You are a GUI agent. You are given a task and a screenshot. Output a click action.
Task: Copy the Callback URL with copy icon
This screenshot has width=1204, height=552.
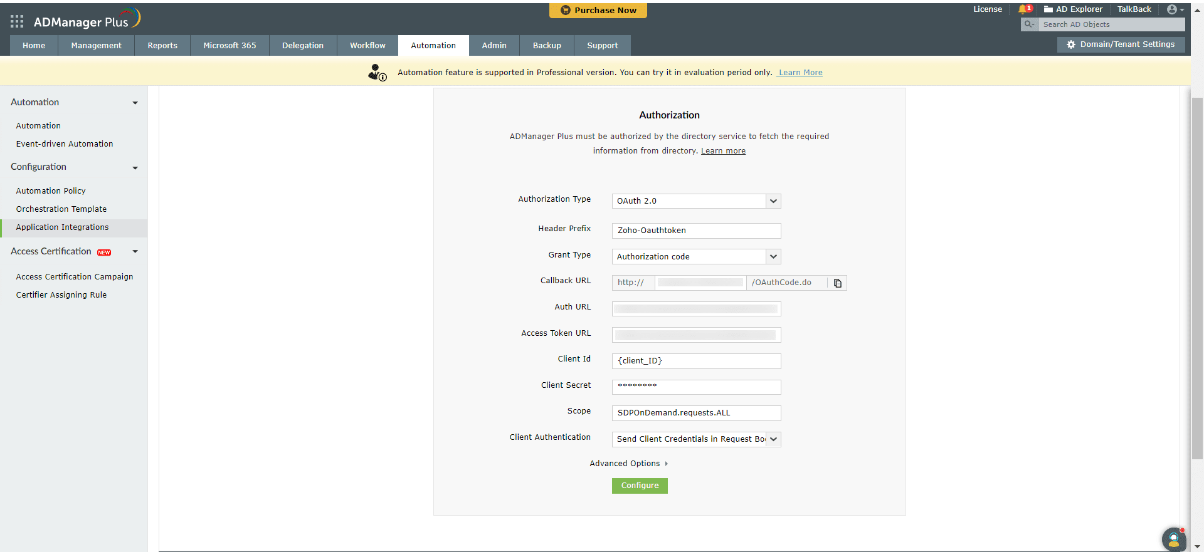[x=837, y=283]
